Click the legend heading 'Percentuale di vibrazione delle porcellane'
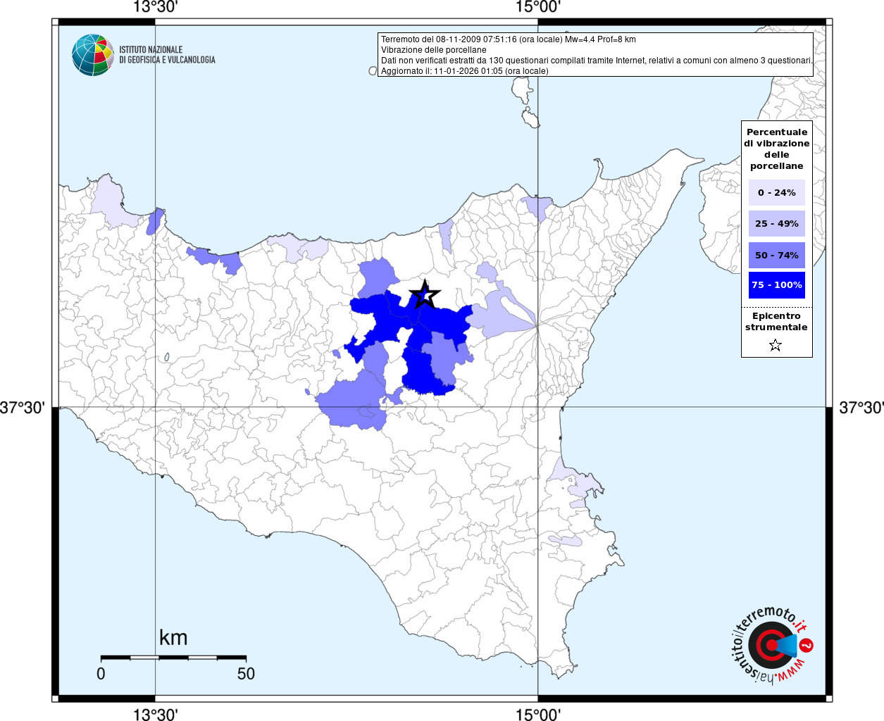The width and height of the screenshot is (884, 721). [x=777, y=149]
